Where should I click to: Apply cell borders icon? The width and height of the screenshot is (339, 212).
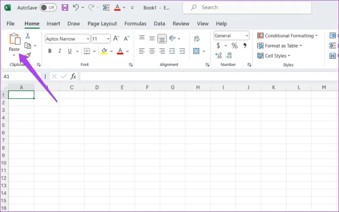point(87,51)
